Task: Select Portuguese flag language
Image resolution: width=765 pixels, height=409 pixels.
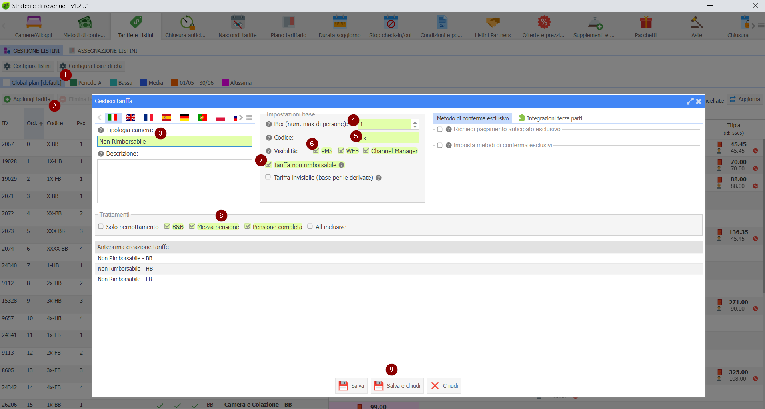Action: point(203,118)
